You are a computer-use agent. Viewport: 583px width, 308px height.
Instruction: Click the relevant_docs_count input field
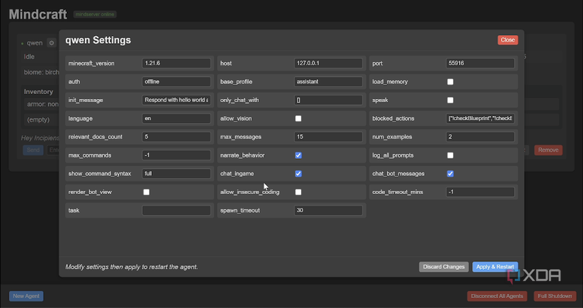tap(176, 137)
